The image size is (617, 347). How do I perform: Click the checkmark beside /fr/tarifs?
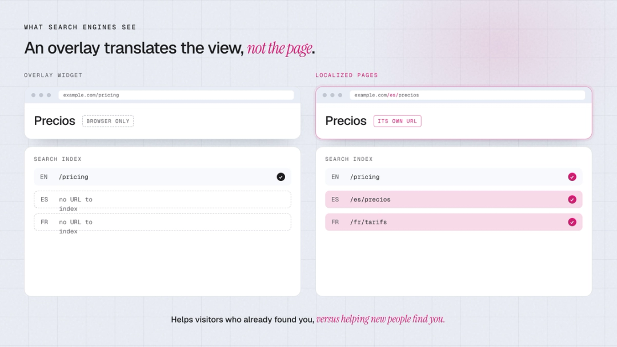[572, 222]
